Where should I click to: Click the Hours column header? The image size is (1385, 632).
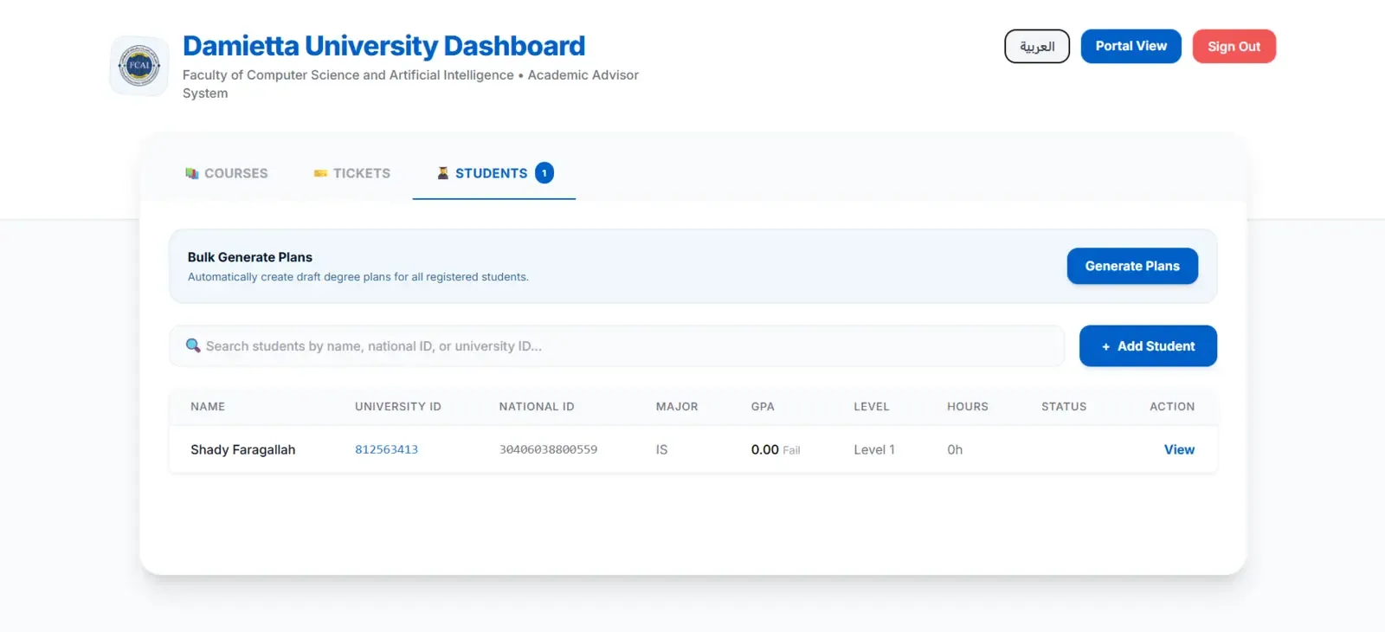968,407
